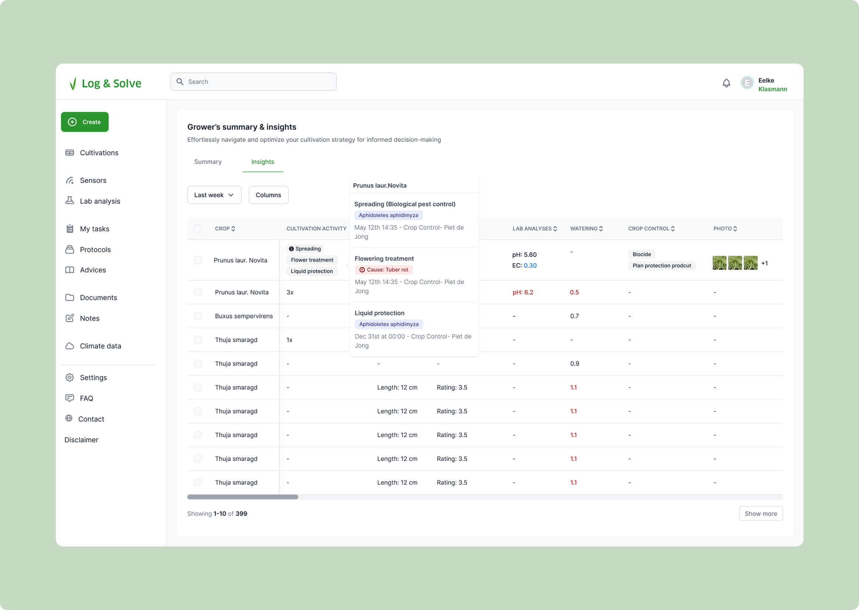Click the green Create button
Viewport: 859px width, 610px height.
point(85,122)
